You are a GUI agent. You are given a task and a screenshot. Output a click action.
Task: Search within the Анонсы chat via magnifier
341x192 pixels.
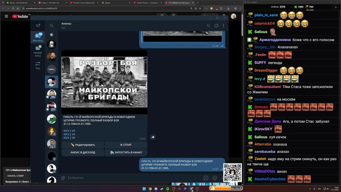[208, 26]
